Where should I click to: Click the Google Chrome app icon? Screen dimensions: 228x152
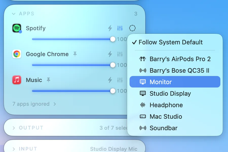[x=17, y=54]
